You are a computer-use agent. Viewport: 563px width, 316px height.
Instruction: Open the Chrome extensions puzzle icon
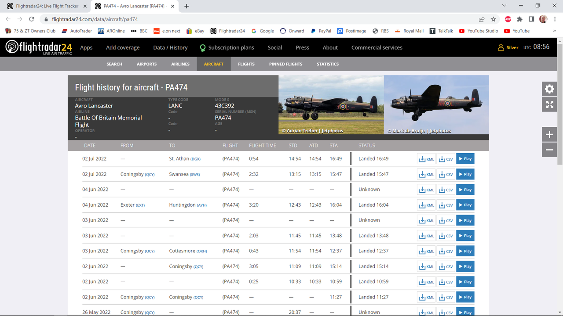519,19
